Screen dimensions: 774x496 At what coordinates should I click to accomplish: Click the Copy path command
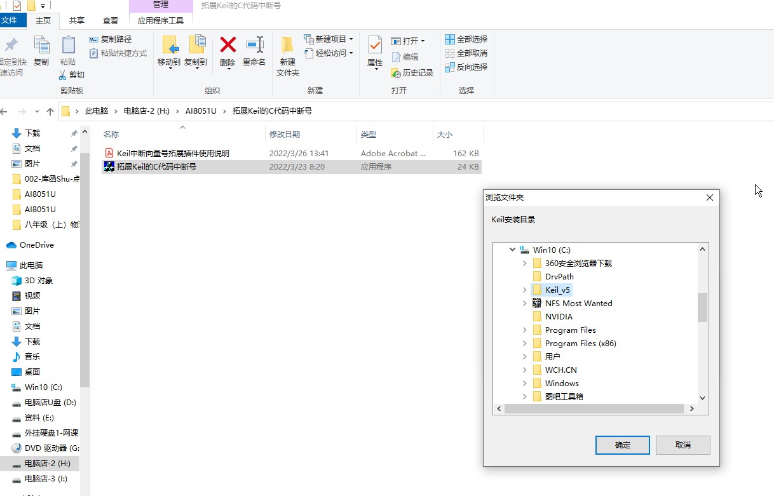[111, 39]
